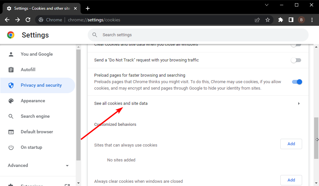Click arrow beside See all cookies
The height and width of the screenshot is (186, 319).
[299, 104]
